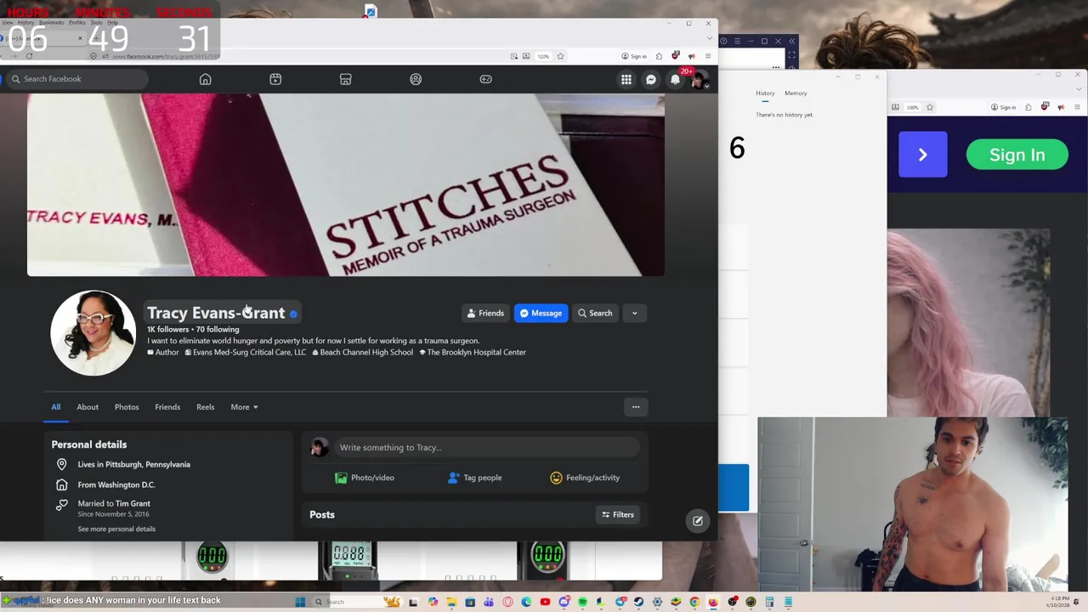Open the Bookmarks menu in Firefox

point(51,22)
